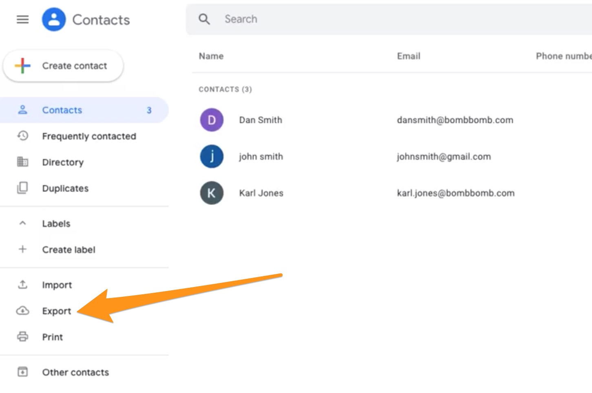Click the upload icon beside Import
The height and width of the screenshot is (393, 592).
click(x=23, y=285)
